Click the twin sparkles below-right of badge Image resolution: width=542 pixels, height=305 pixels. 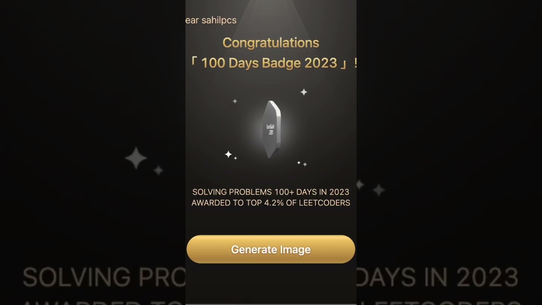[x=302, y=164]
